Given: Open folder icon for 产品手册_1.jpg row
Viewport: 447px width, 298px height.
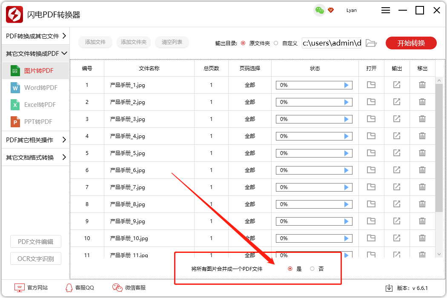Looking at the screenshot, I should point(371,85).
